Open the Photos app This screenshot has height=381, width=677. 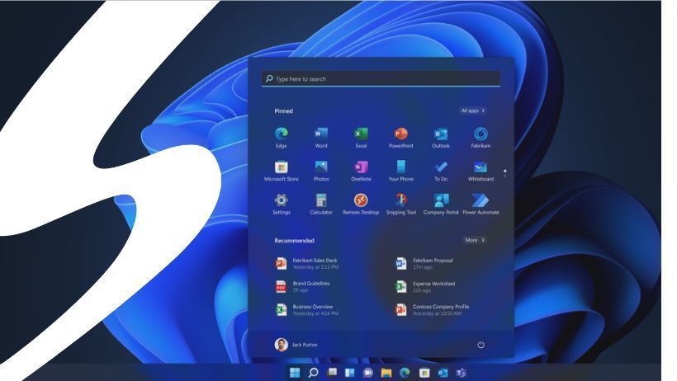pyautogui.click(x=321, y=171)
